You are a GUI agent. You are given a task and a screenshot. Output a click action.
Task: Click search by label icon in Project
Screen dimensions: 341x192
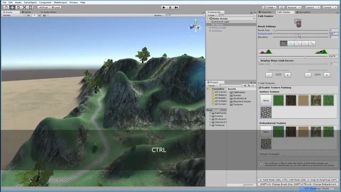tap(249, 85)
